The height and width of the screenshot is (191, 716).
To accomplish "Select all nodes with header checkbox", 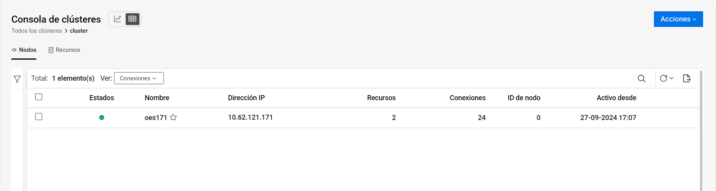I will [x=39, y=97].
